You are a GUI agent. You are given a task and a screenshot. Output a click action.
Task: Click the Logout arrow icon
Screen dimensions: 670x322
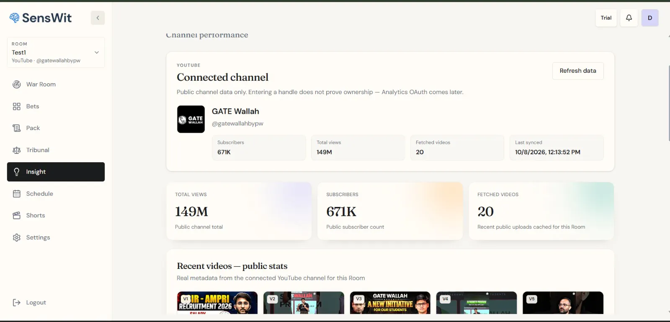(17, 302)
